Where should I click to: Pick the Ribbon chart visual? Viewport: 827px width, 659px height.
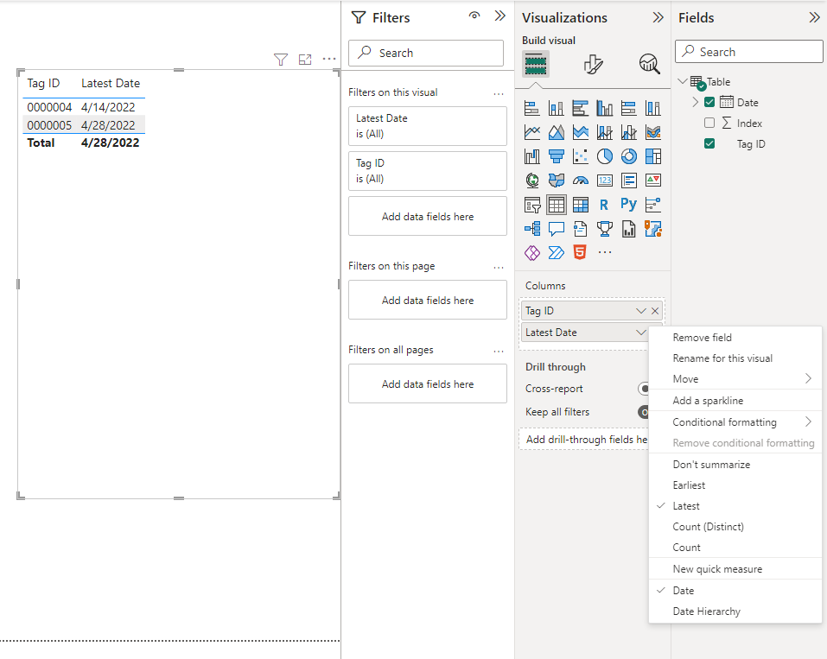click(x=653, y=132)
